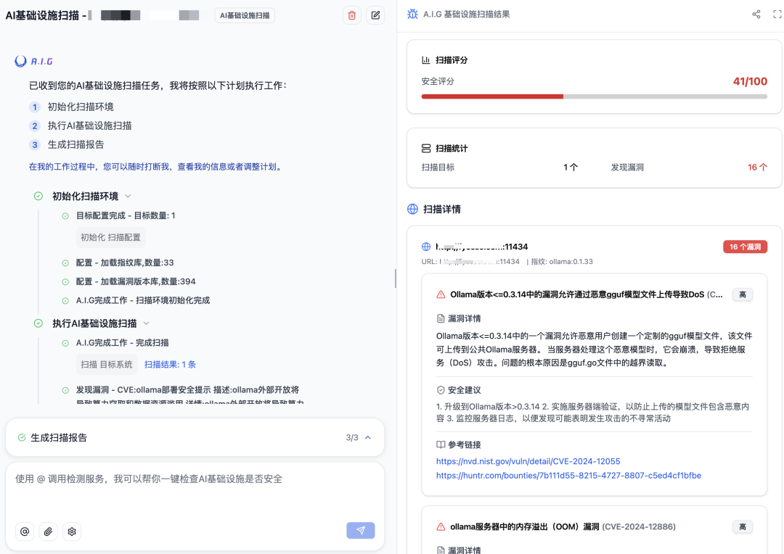Click the server icon beside 扫描统计
The image size is (784, 554).
(x=426, y=149)
